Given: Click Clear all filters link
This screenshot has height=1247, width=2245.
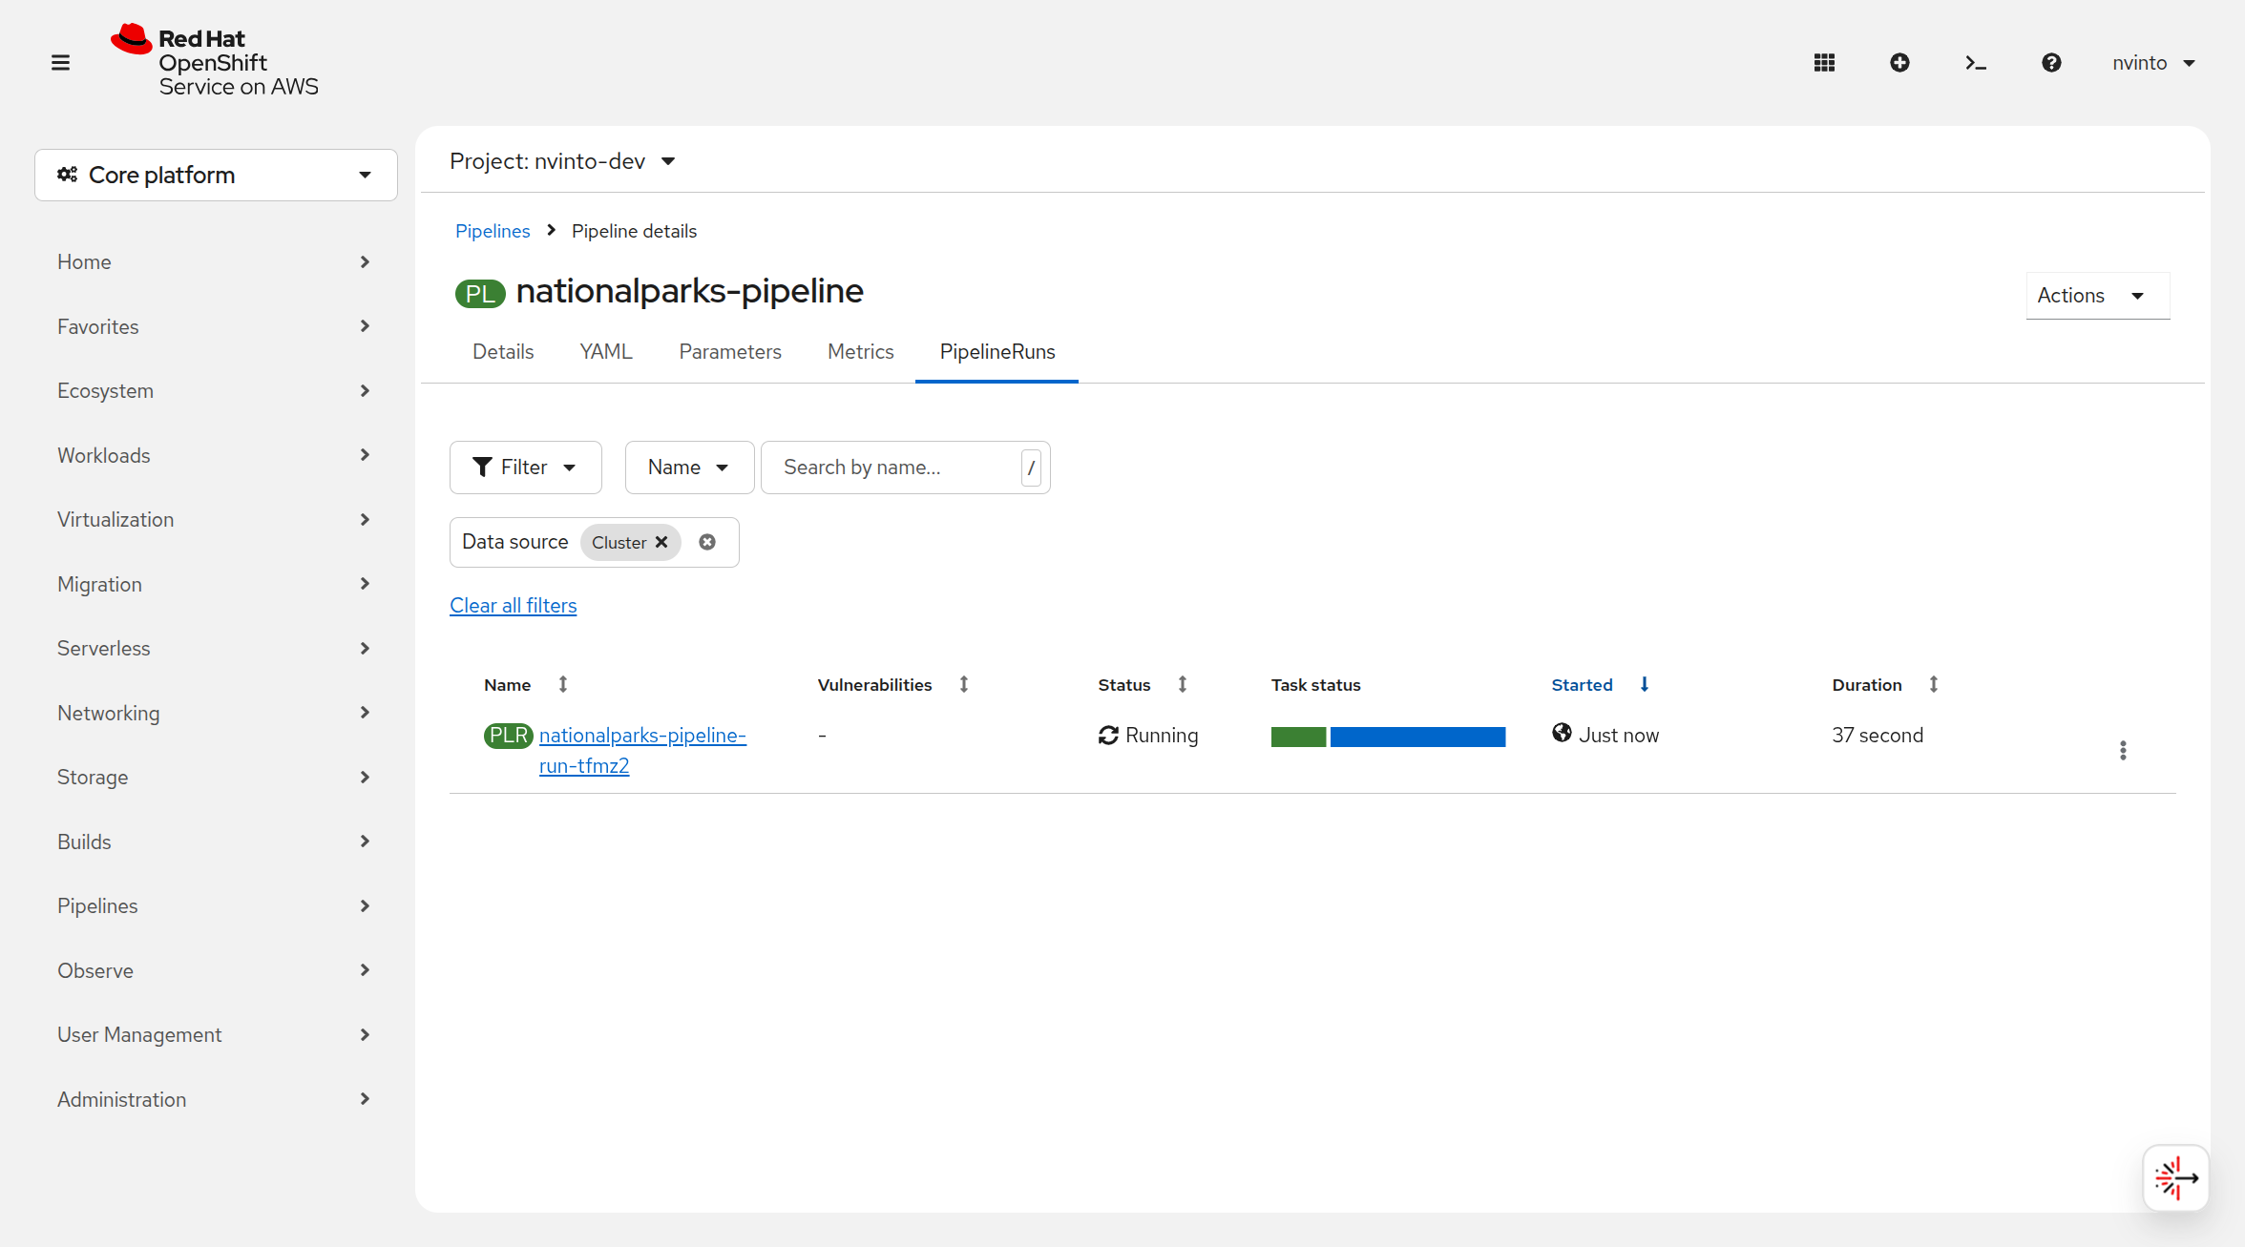Looking at the screenshot, I should (x=514, y=605).
